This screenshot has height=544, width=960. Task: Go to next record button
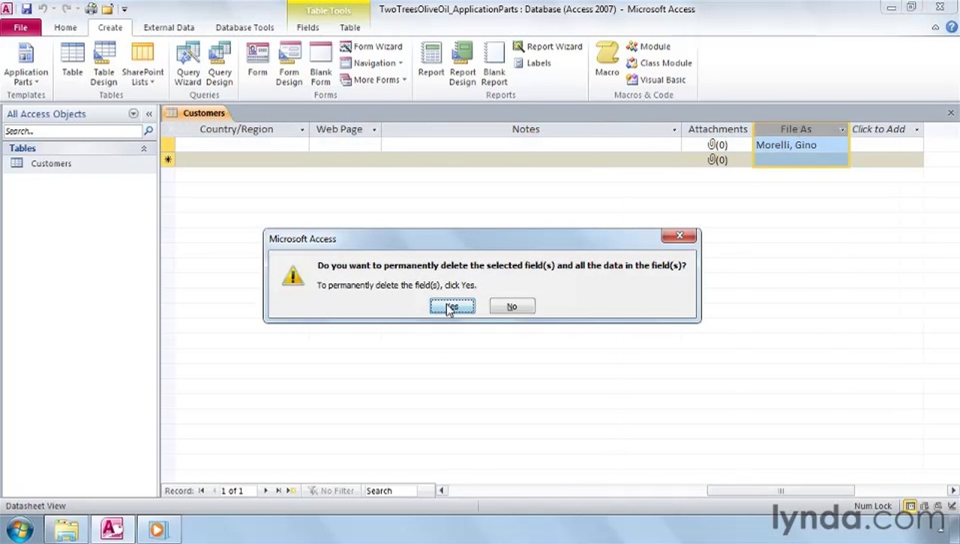point(265,491)
